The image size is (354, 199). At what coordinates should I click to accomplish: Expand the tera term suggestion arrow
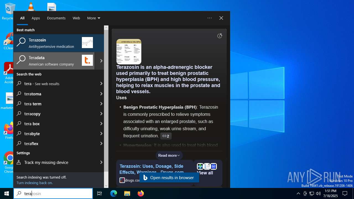click(x=101, y=104)
